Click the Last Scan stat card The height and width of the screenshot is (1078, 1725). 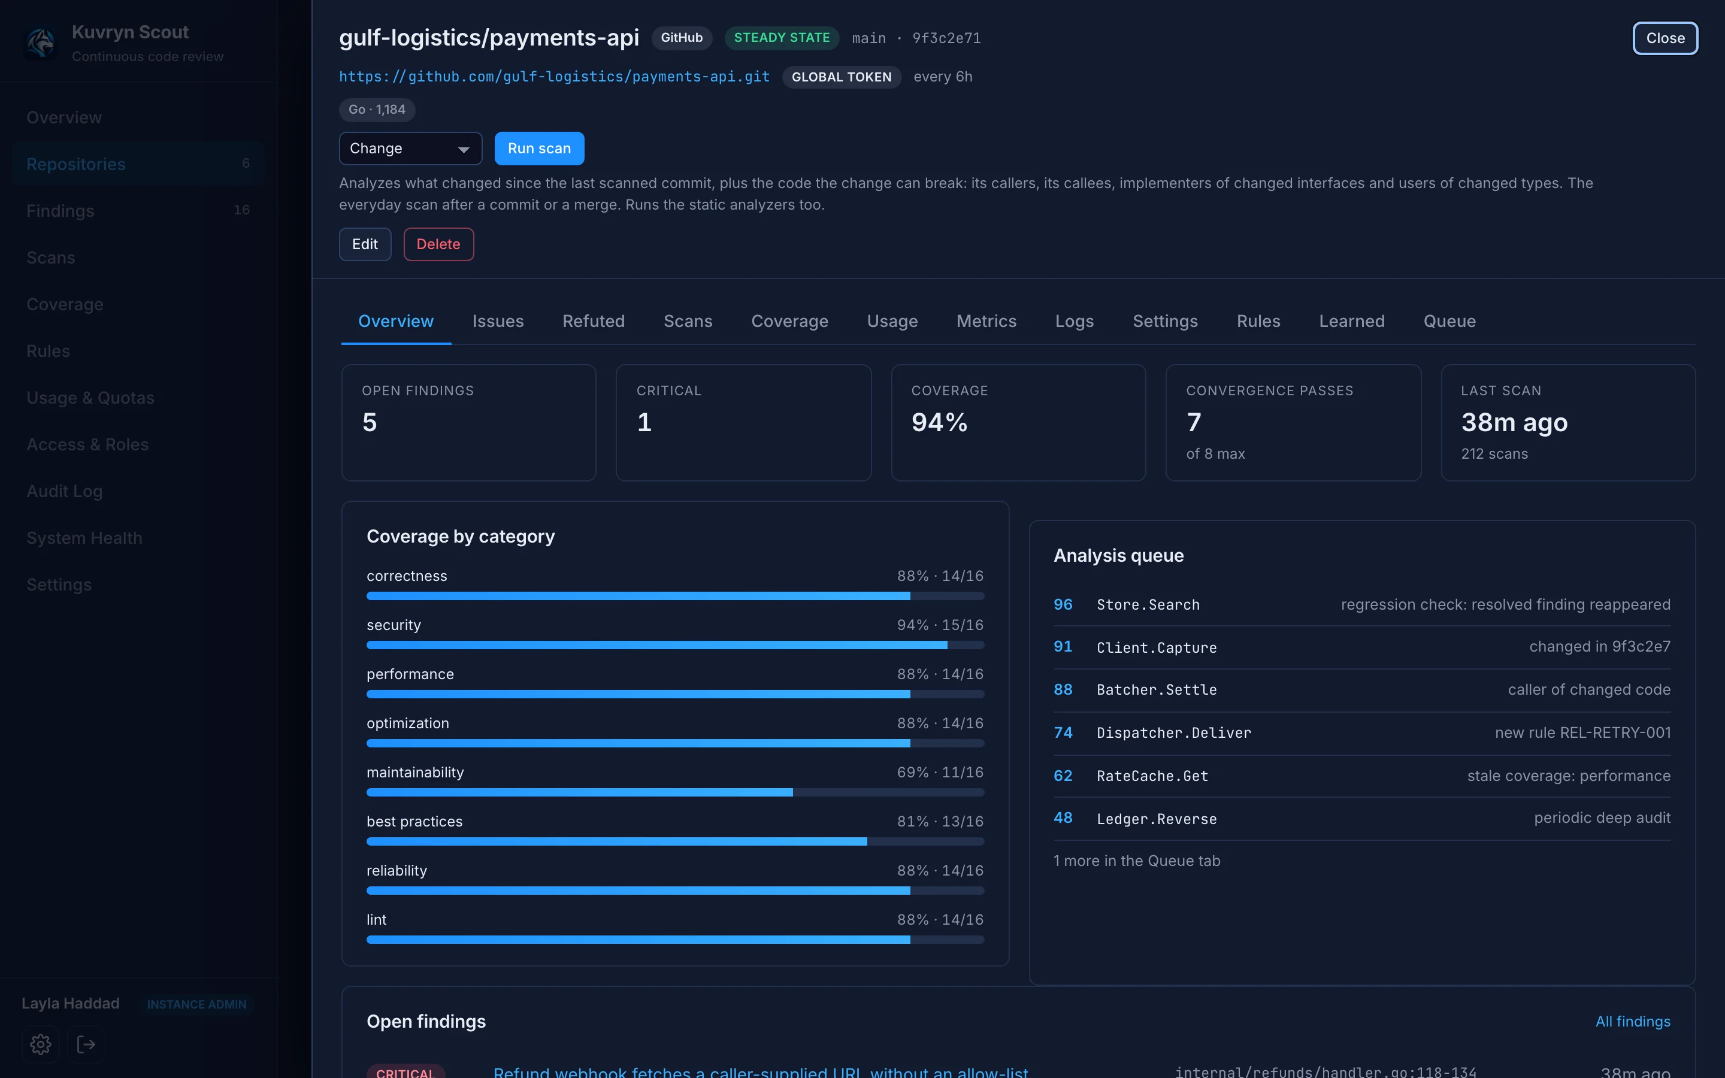click(x=1568, y=423)
